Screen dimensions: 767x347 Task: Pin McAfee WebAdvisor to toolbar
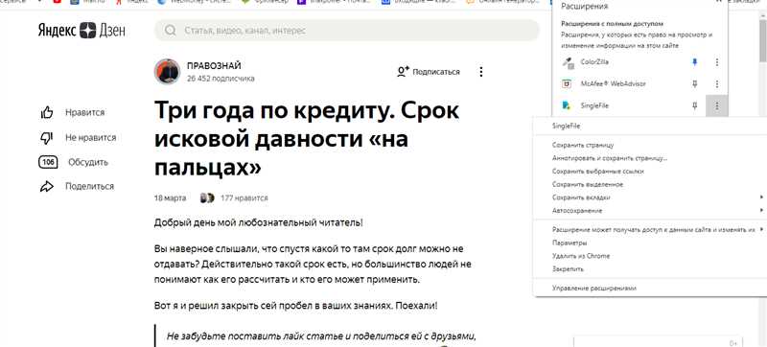click(x=694, y=83)
